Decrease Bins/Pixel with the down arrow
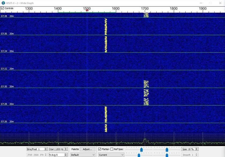The image size is (225, 157). pyautogui.click(x=46, y=150)
